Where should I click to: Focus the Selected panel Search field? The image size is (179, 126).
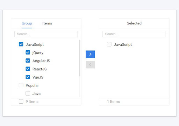(x=134, y=34)
